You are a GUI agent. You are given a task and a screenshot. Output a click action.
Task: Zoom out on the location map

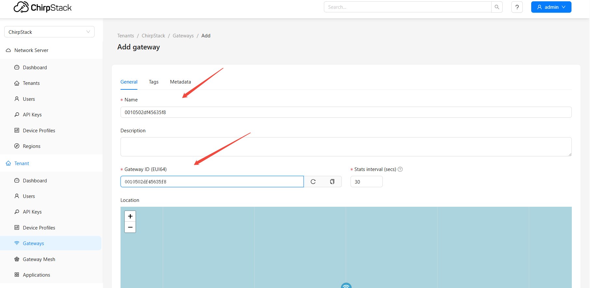(x=130, y=227)
